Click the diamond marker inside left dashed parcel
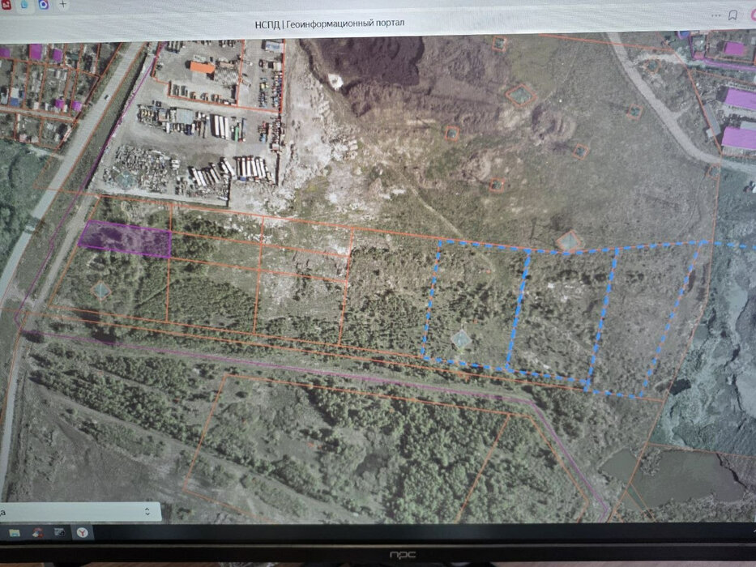Viewport: 756px width, 567px height. (461, 339)
